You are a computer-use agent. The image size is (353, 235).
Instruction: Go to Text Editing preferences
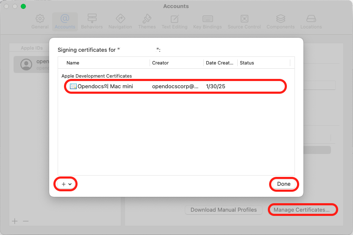coord(175,22)
